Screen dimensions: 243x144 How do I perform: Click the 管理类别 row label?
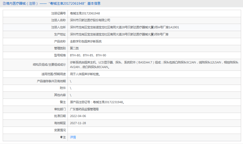tap(60, 48)
